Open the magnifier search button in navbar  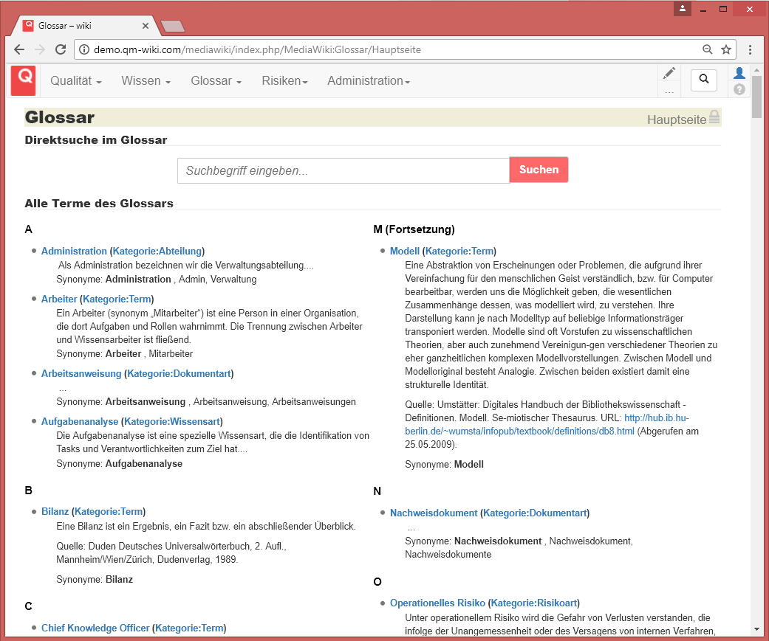click(x=703, y=80)
